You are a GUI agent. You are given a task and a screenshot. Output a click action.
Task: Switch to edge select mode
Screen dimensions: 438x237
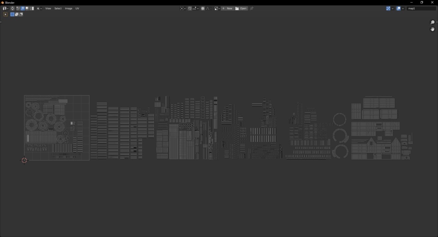point(23,9)
